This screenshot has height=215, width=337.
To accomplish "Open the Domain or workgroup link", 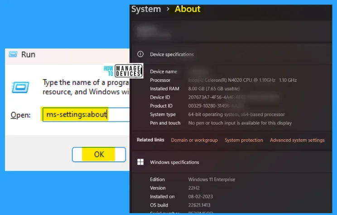I will point(194,140).
